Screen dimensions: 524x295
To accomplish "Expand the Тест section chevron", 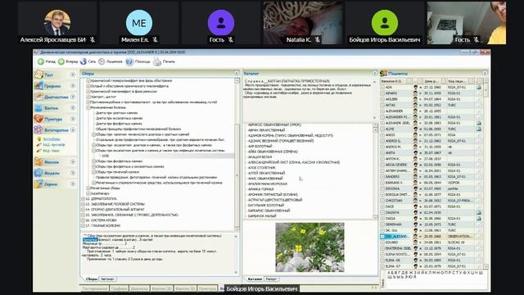I will (73, 75).
